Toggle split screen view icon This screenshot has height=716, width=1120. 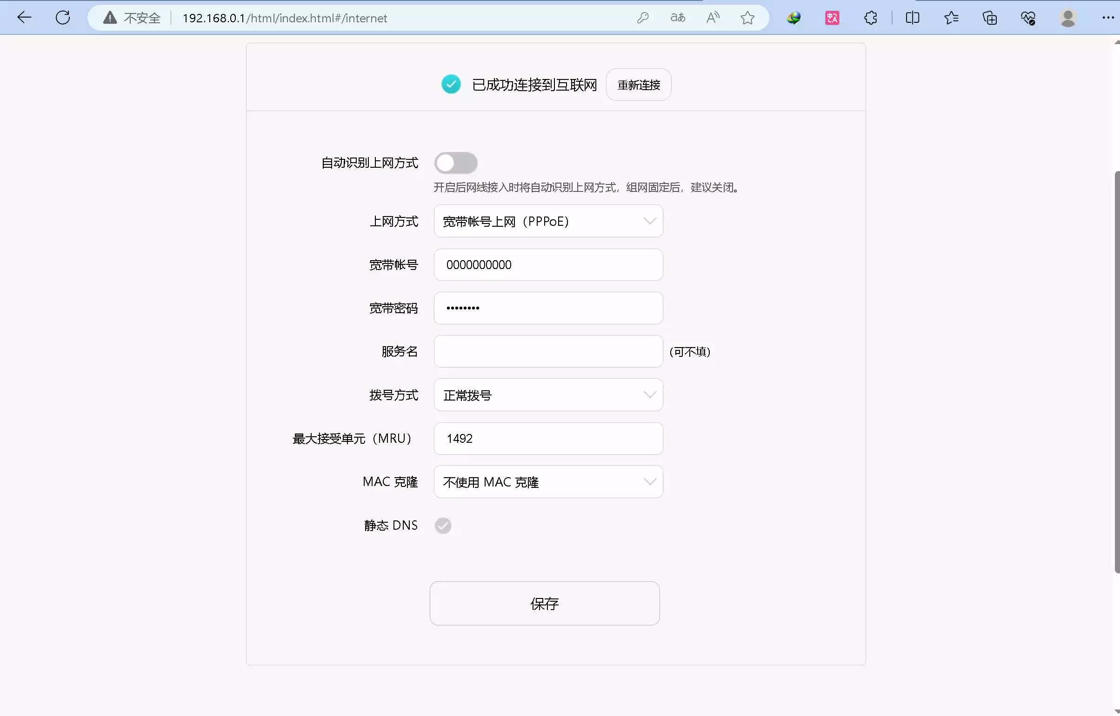point(913,18)
